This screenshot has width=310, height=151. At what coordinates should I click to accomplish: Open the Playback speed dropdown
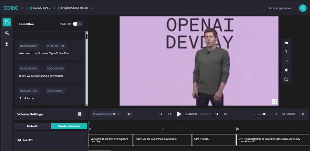coord(106,114)
